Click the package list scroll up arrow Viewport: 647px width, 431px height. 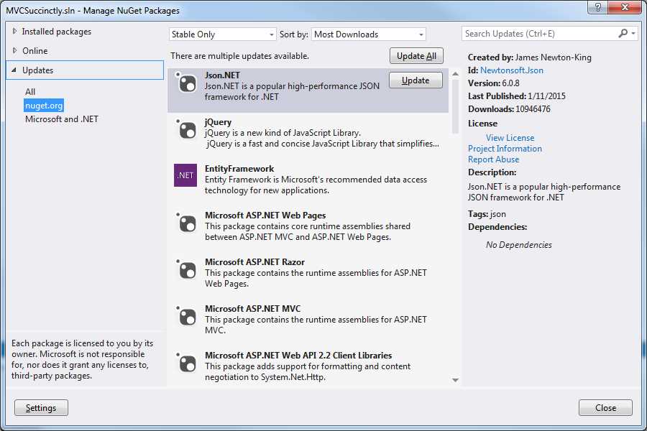[x=455, y=74]
